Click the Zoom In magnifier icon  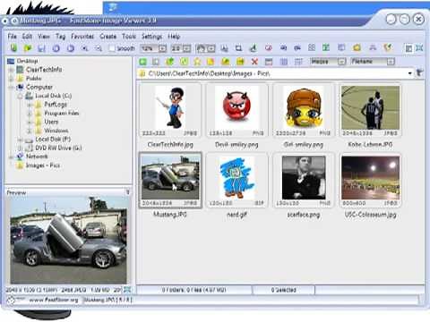click(85, 48)
